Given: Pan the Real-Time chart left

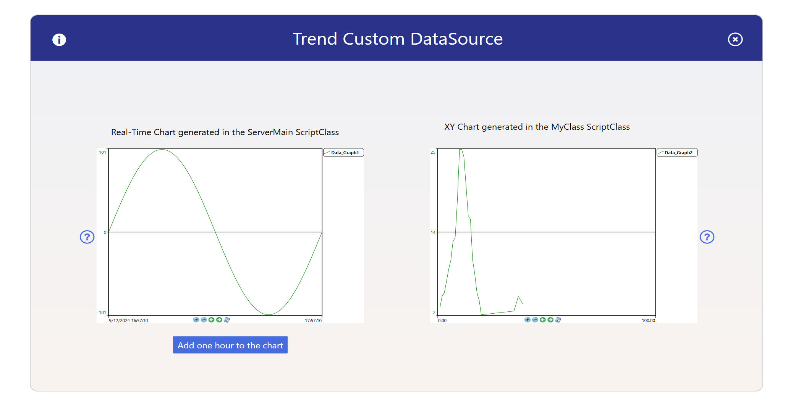Looking at the screenshot, I should coord(211,320).
